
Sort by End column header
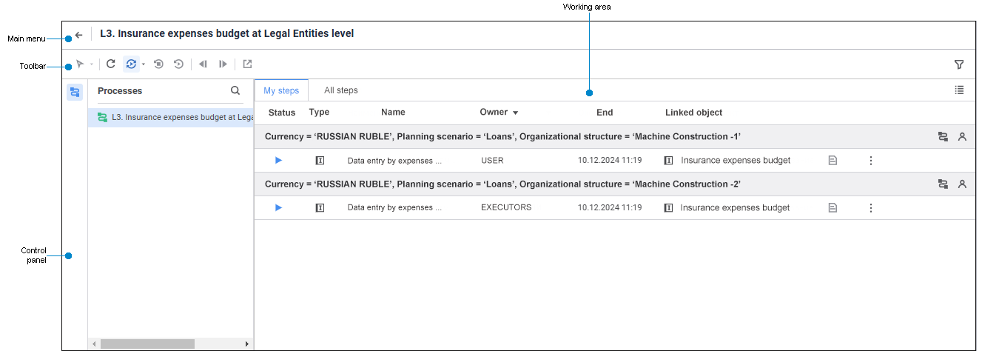click(605, 113)
